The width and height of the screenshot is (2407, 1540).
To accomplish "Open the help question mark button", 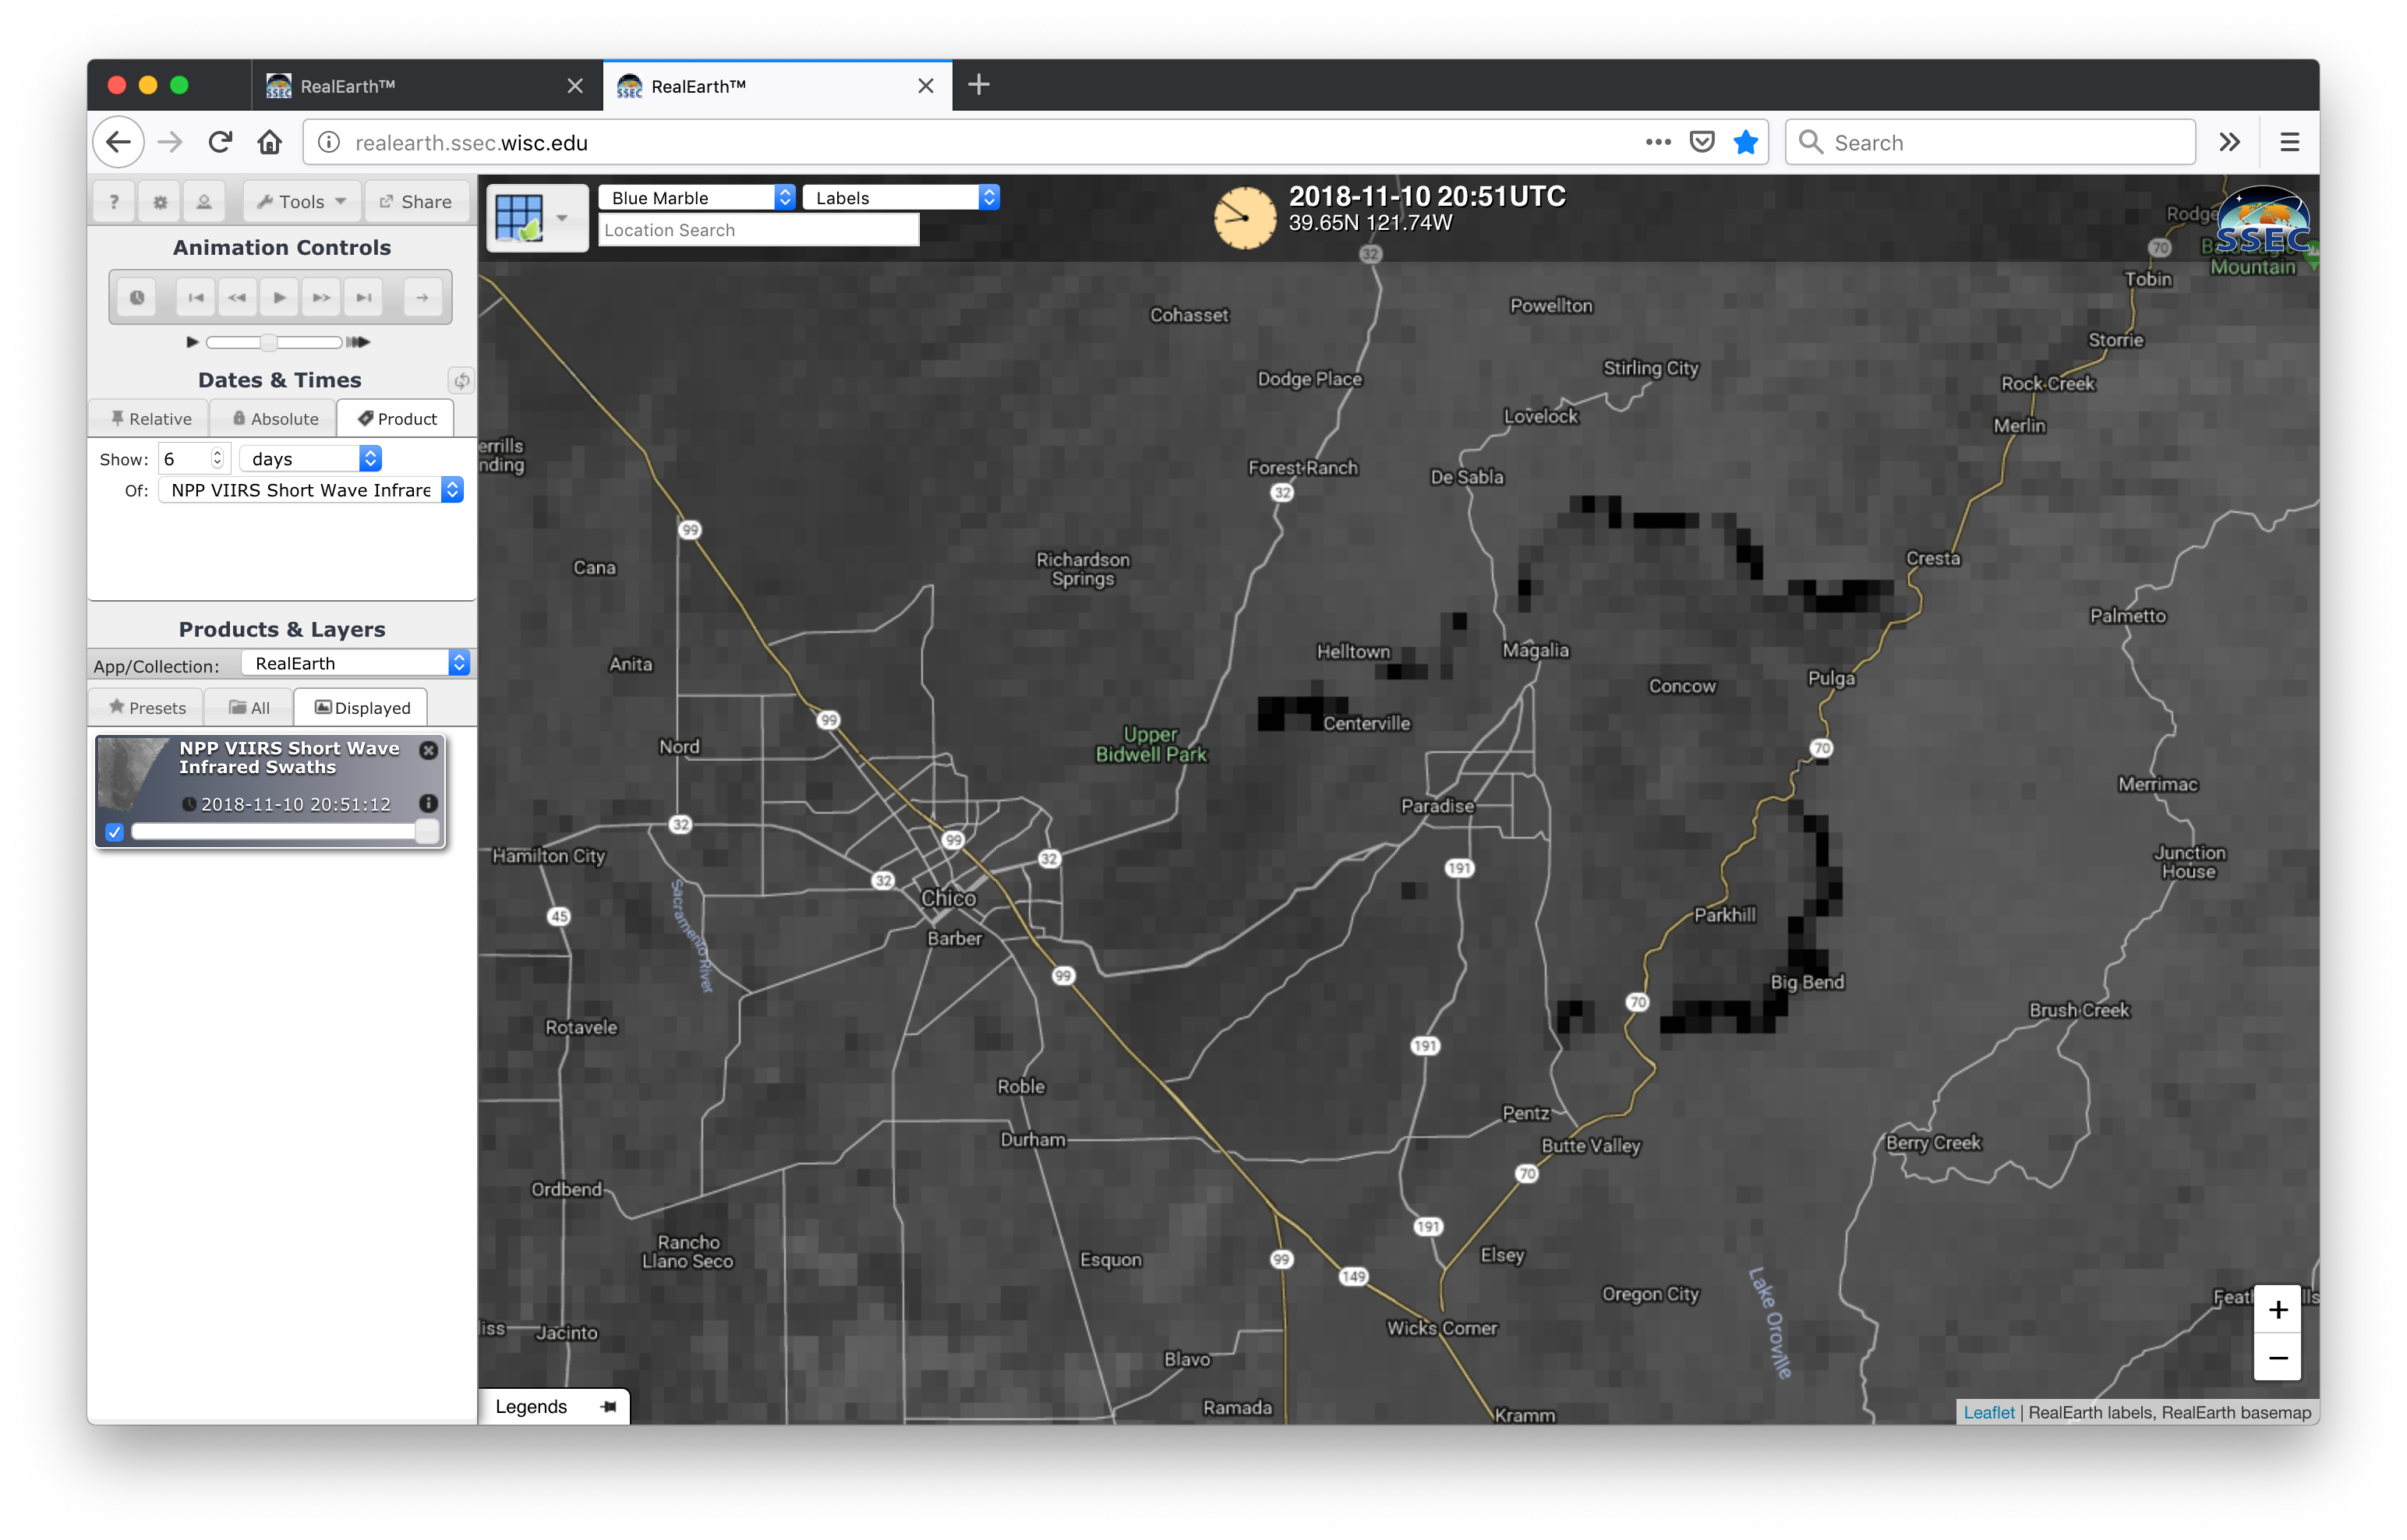I will [x=114, y=202].
